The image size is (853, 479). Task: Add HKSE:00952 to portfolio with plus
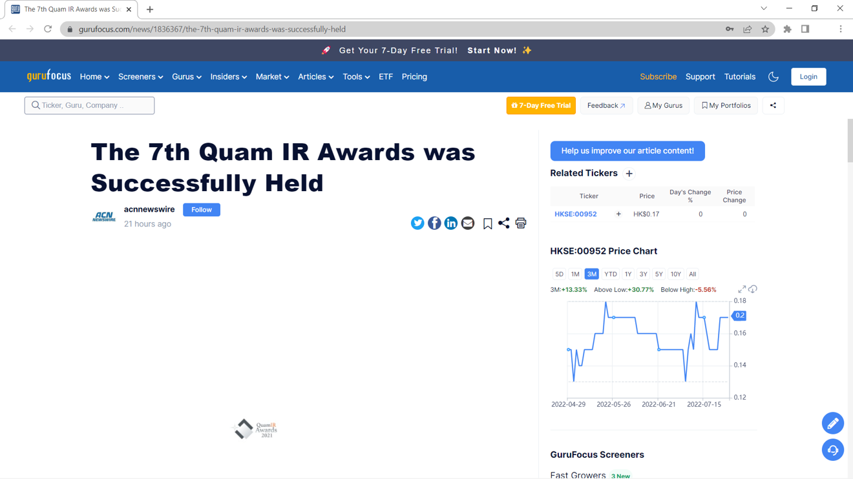(x=618, y=214)
